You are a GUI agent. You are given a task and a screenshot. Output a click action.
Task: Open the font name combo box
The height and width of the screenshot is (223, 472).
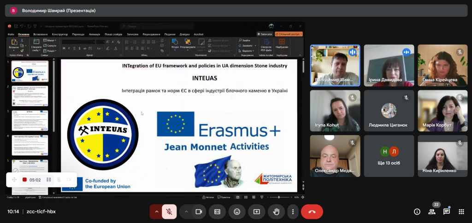point(78,42)
